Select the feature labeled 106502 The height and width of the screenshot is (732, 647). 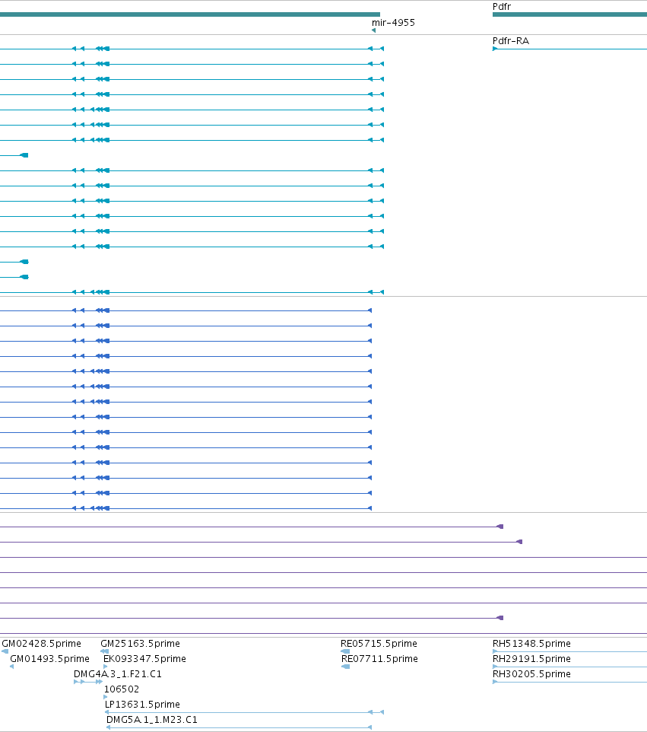[x=106, y=697]
